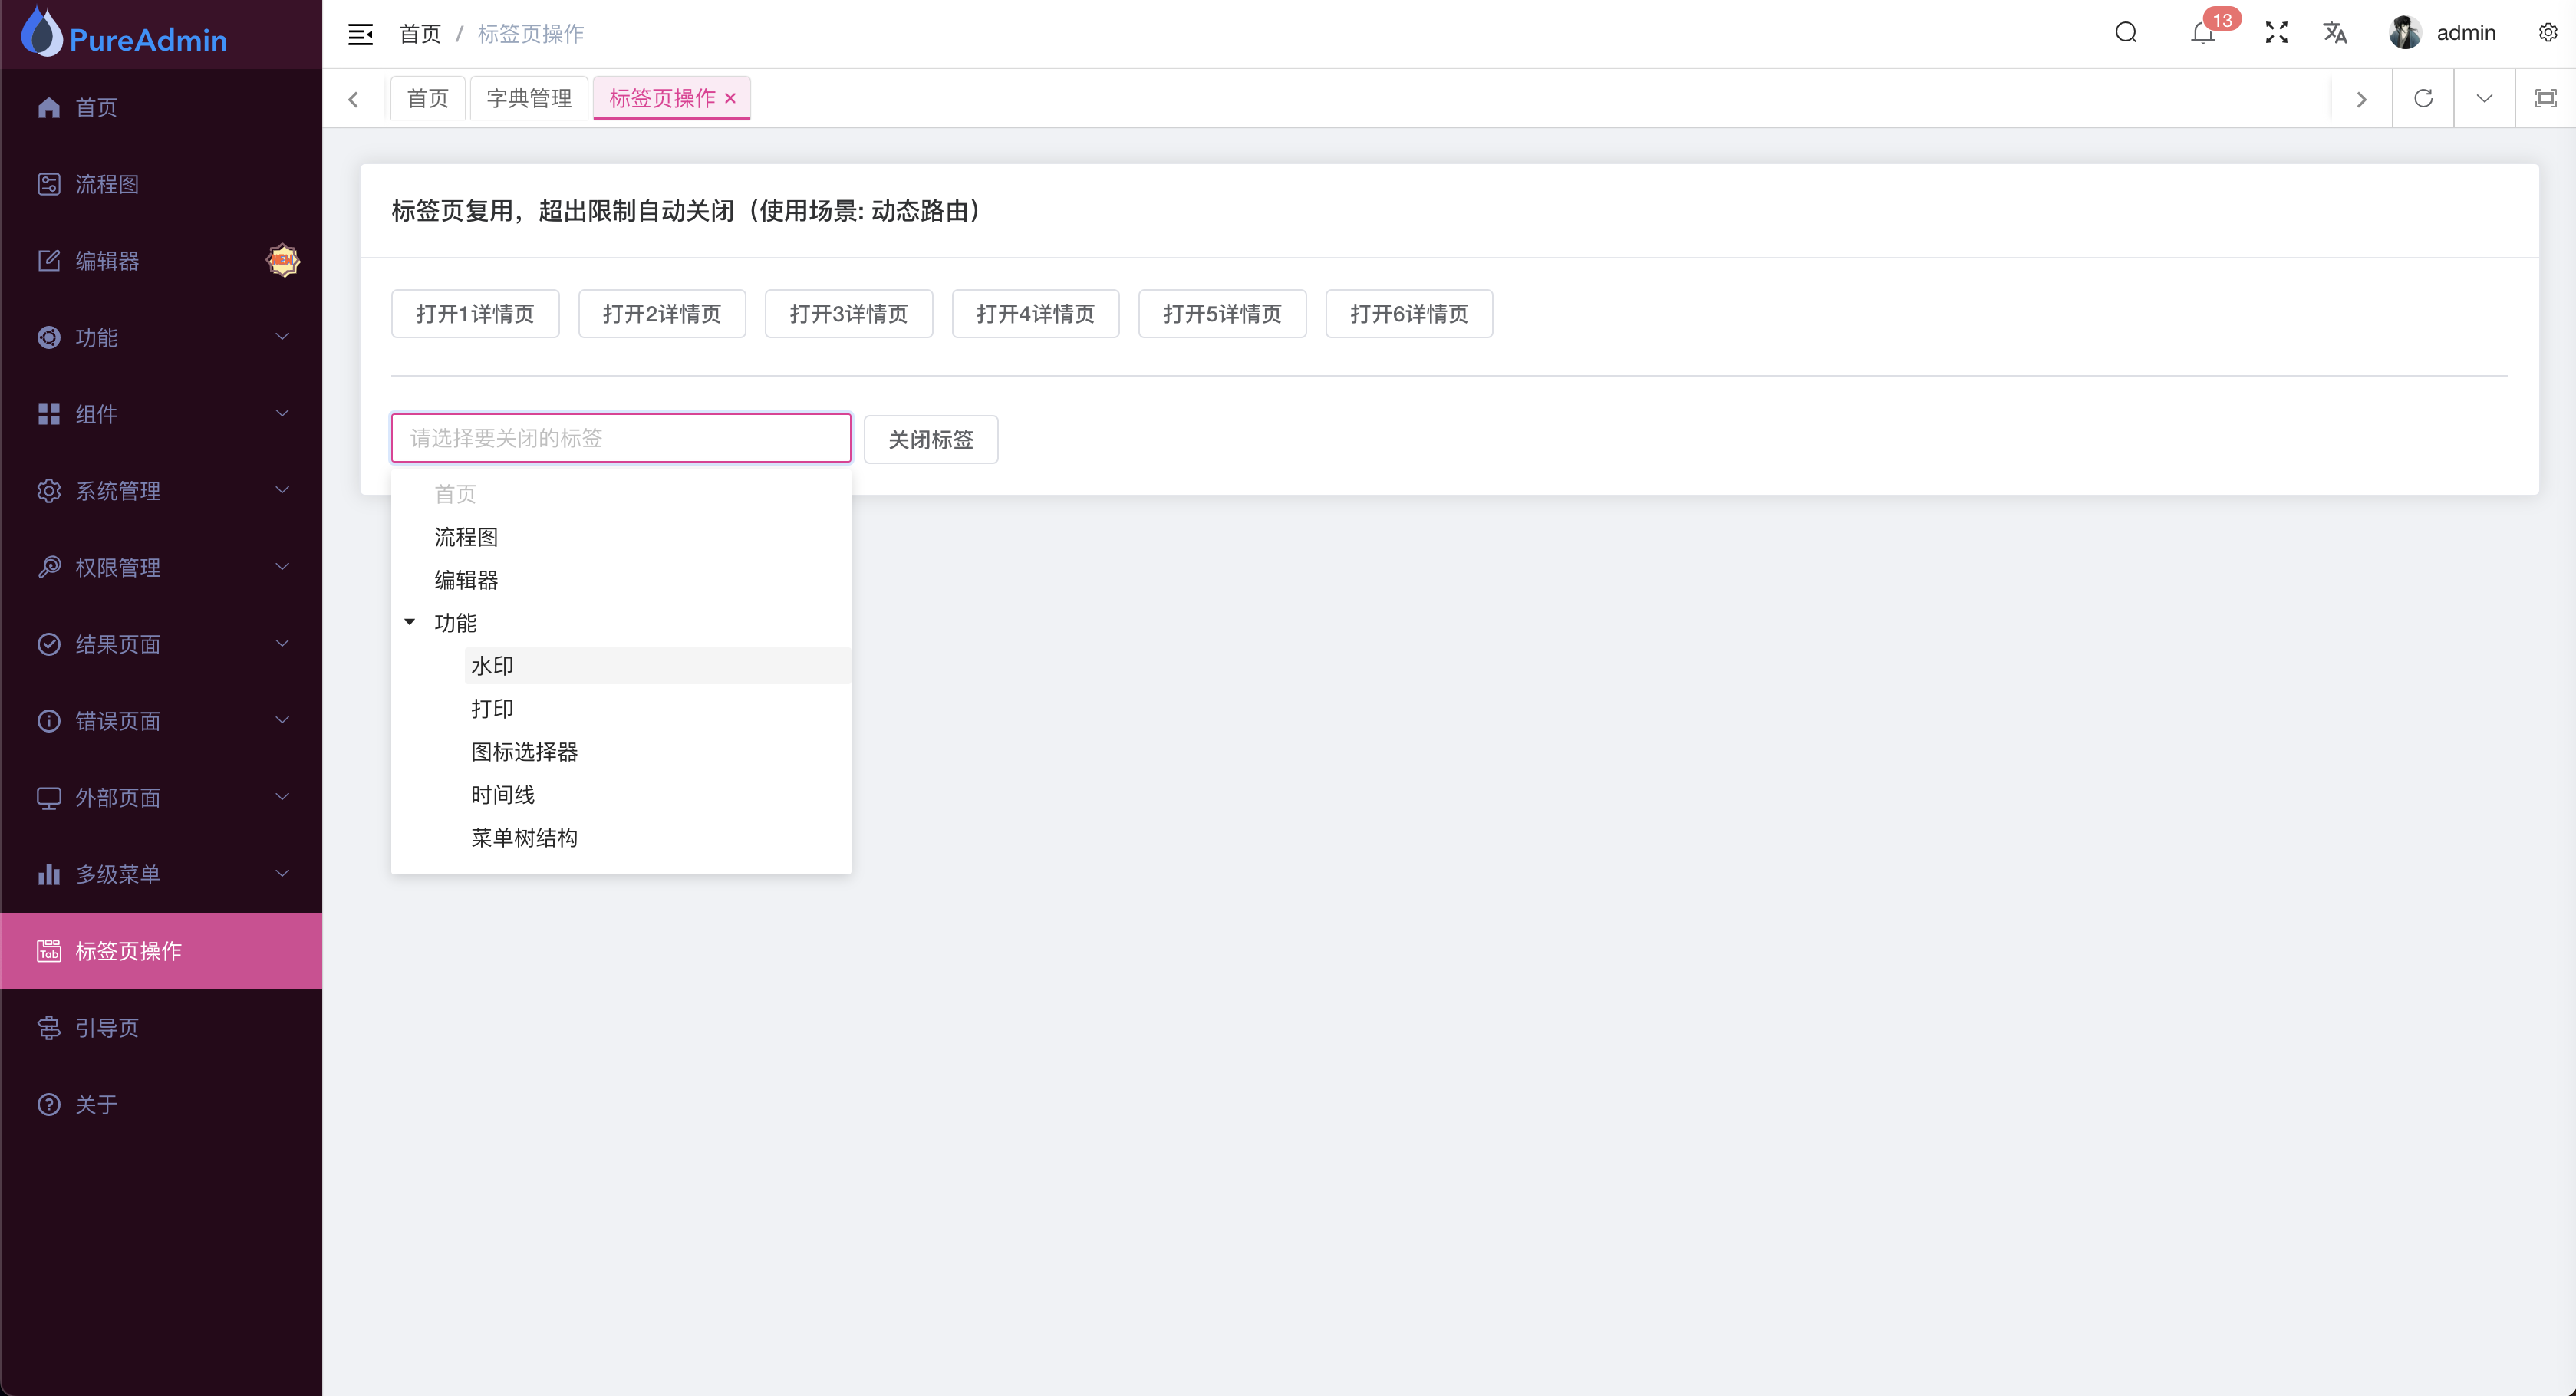Click the 打开3详情页 button
The image size is (2576, 1396).
pyautogui.click(x=848, y=313)
